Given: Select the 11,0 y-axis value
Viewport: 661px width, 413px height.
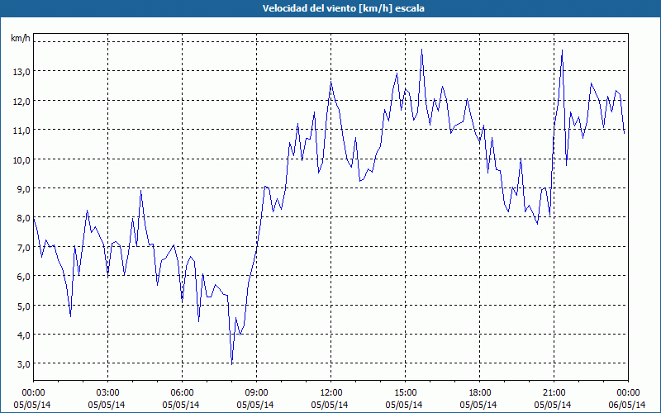Looking at the screenshot, I should click(21, 131).
